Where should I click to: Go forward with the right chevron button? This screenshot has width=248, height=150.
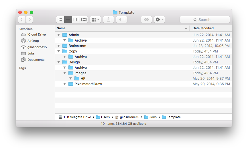pos(29,20)
